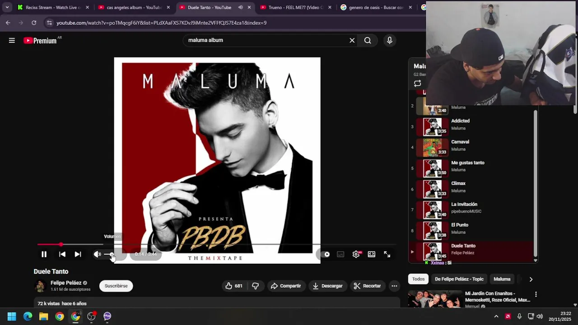
Task: Open the YouTube hamburger guide menu
Action: click(12, 41)
